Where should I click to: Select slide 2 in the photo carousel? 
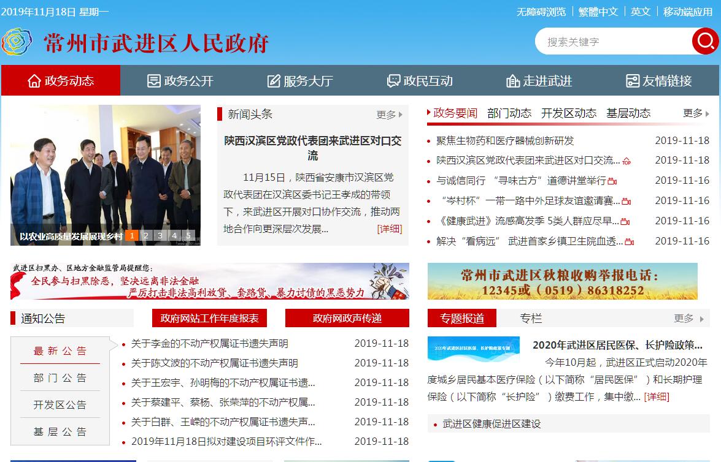pyautogui.click(x=146, y=235)
